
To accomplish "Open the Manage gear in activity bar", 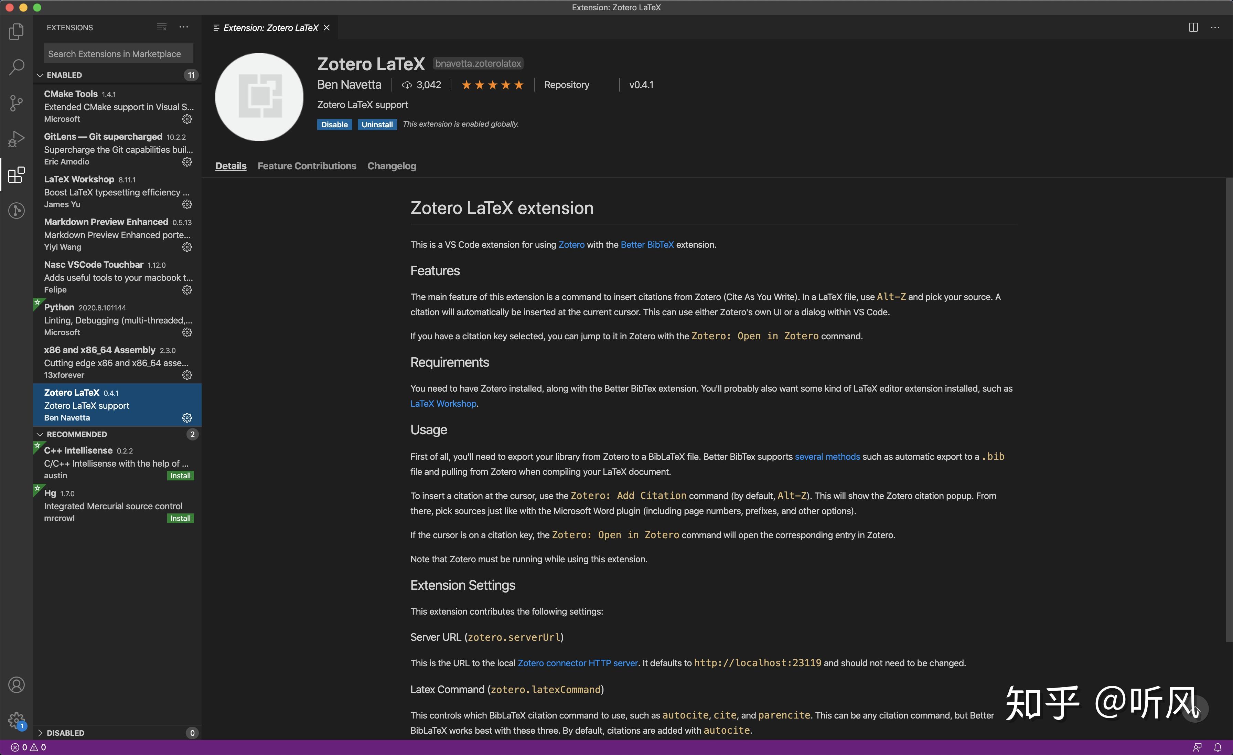I will coord(17,721).
